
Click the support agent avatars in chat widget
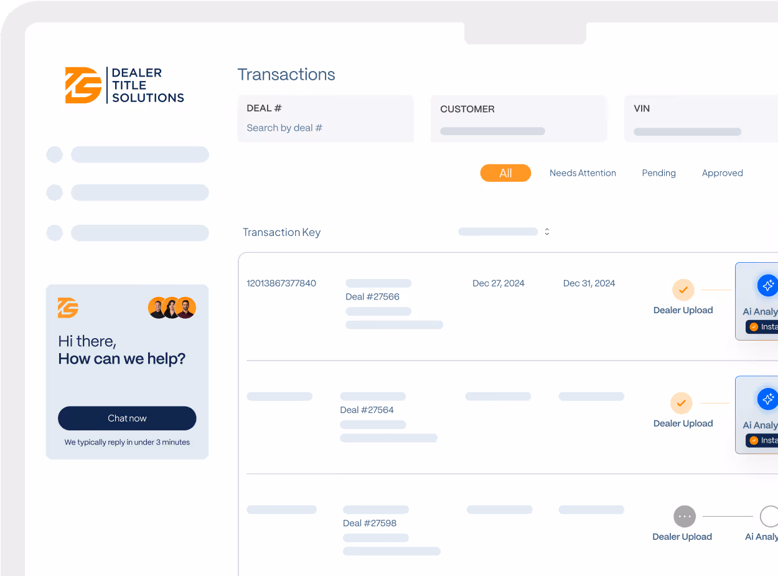pos(172,308)
